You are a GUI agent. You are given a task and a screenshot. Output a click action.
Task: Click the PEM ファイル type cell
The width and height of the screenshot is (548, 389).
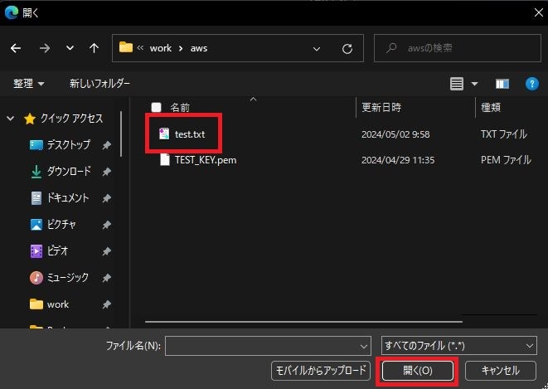[506, 160]
